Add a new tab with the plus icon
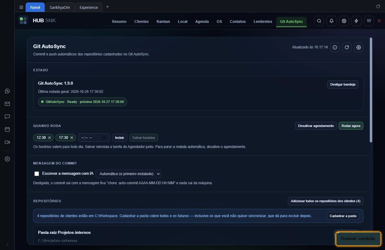This screenshot has height=250, width=385. point(107,7)
